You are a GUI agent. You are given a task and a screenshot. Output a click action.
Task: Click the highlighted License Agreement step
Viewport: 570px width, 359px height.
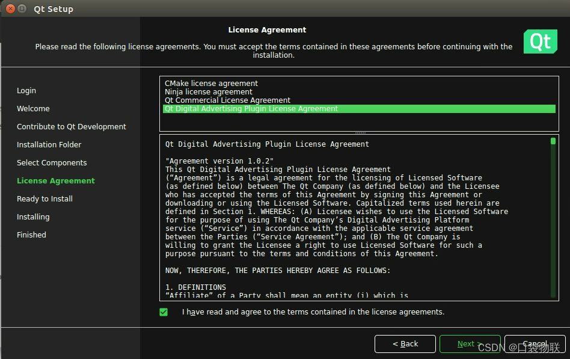pyautogui.click(x=56, y=181)
